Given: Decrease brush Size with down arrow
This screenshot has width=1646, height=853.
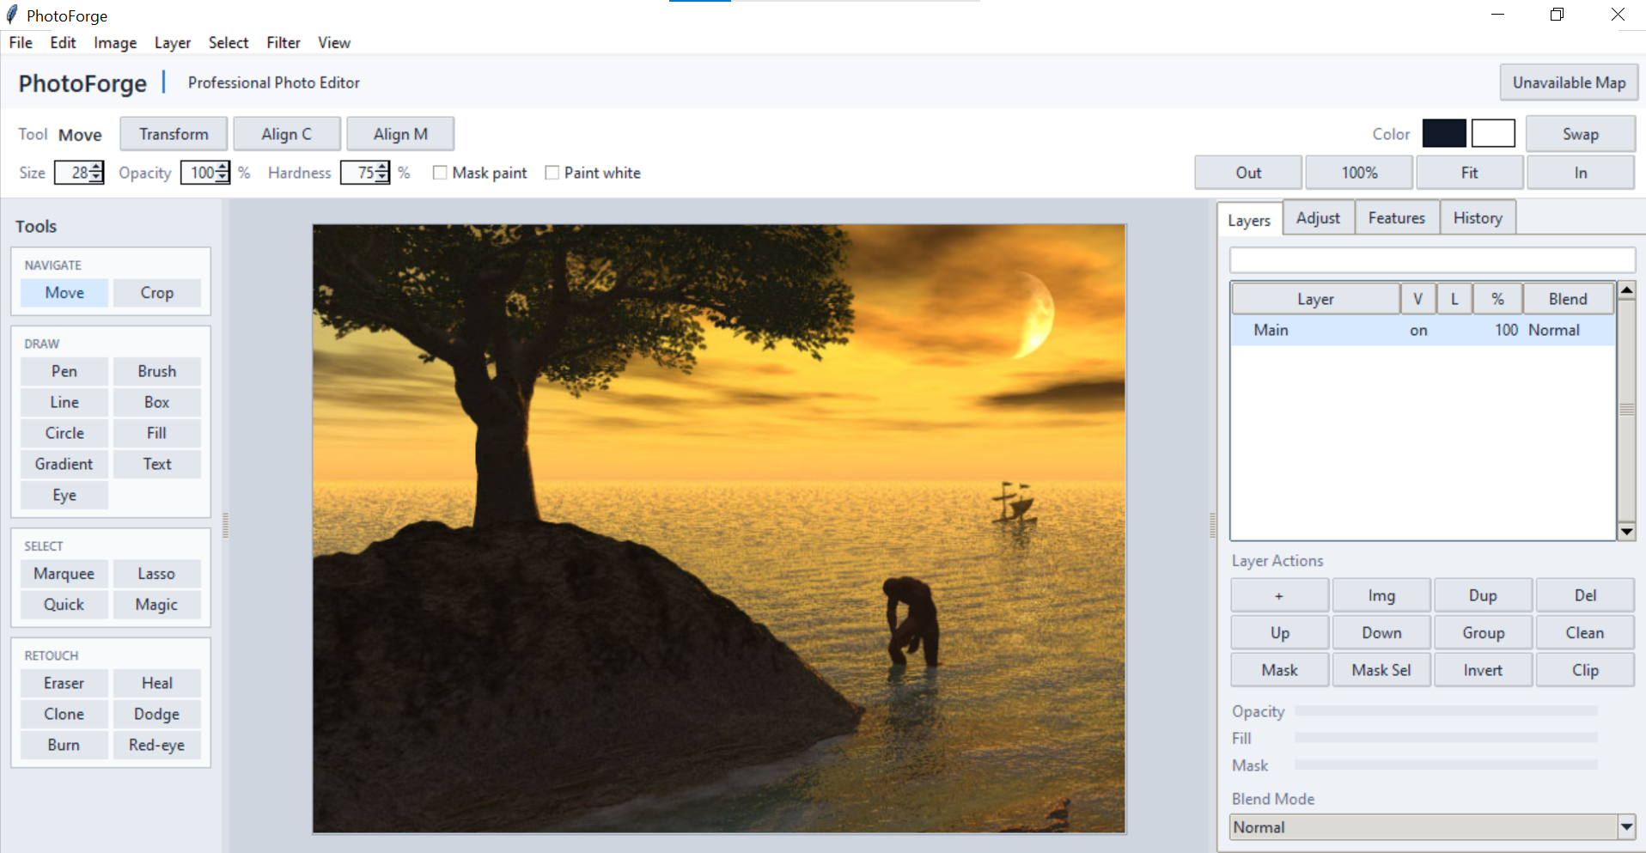Looking at the screenshot, I should 96,178.
